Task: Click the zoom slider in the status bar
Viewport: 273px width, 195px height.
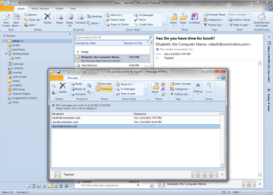Action: [x=257, y=192]
